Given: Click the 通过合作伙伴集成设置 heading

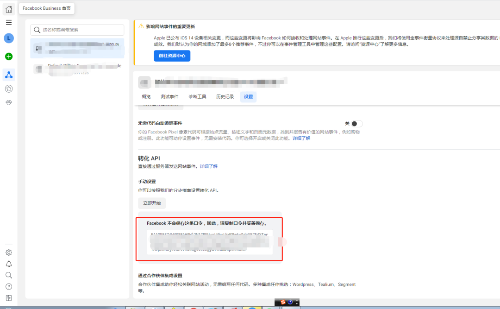Looking at the screenshot, I should 160,276.
